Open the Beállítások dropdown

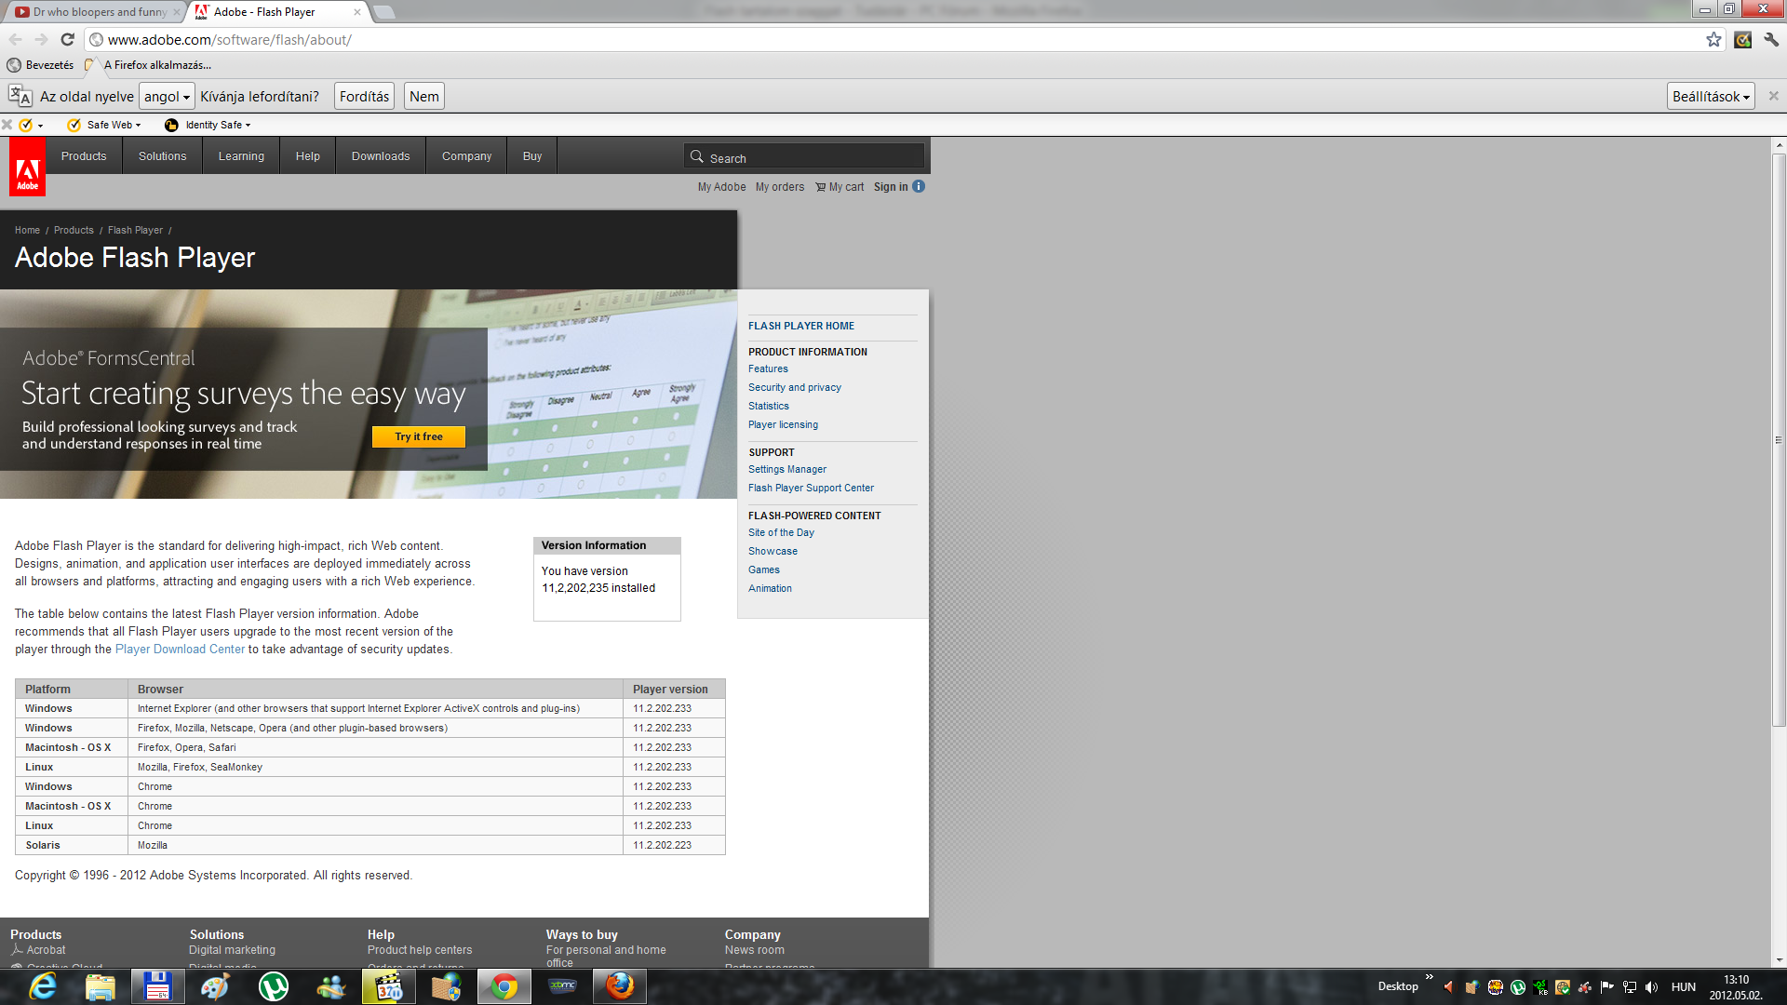pos(1711,96)
